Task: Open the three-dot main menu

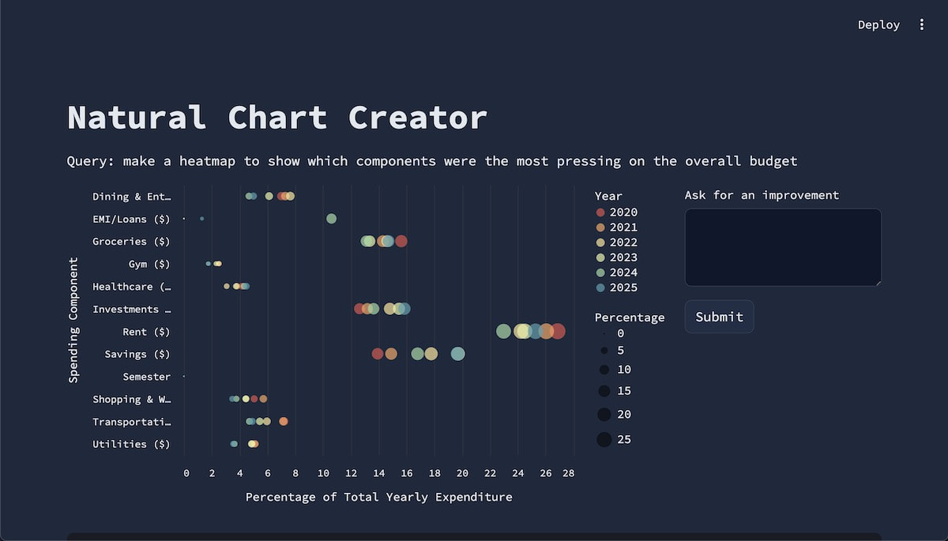Action: (x=921, y=24)
